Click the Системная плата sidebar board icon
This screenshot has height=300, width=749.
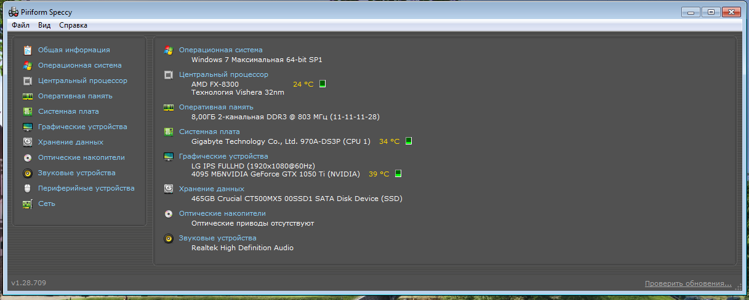27,111
